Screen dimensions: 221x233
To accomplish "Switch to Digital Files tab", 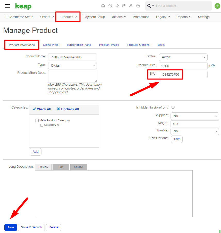I will pyautogui.click(x=51, y=45).
